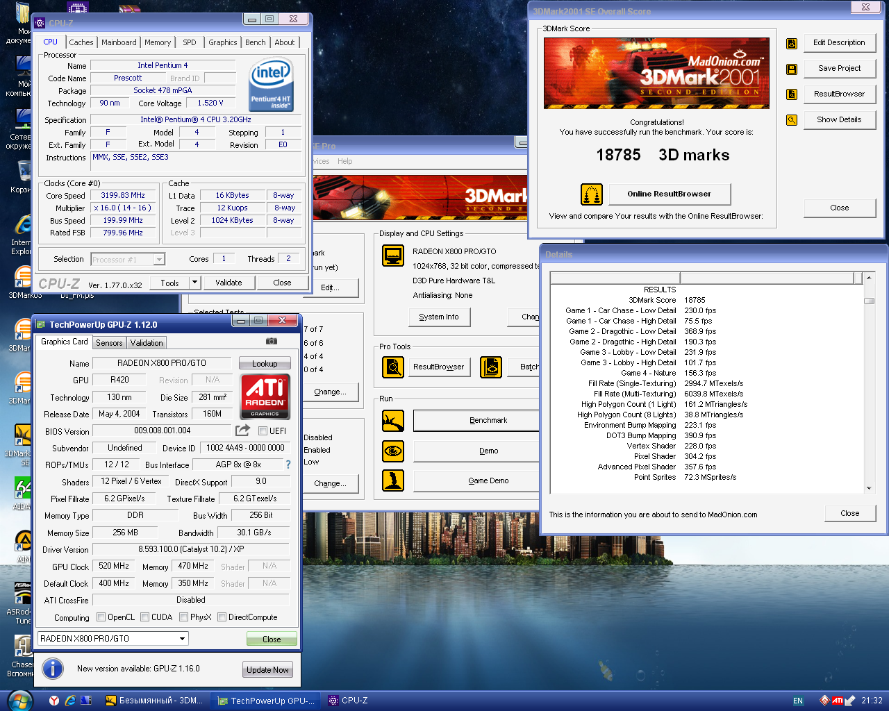Click the icon beside ResultBrowser in the score window
This screenshot has height=711, width=889.
point(791,94)
